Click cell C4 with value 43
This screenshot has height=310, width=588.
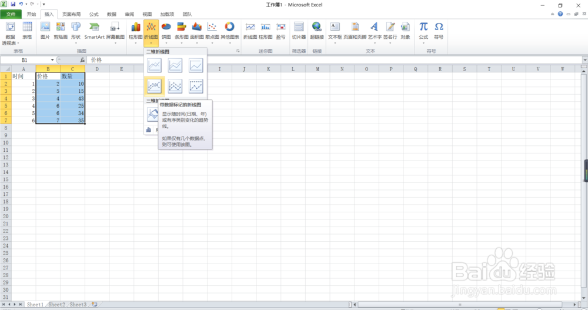coord(72,98)
